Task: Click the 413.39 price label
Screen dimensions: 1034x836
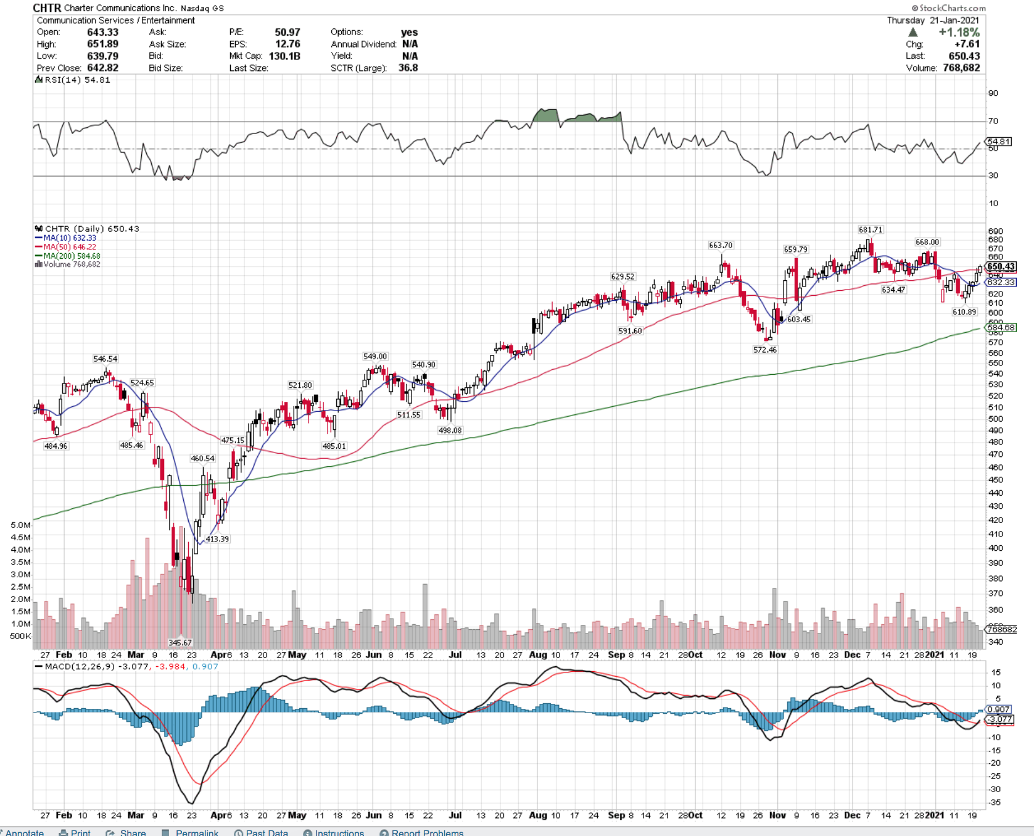Action: 217,539
